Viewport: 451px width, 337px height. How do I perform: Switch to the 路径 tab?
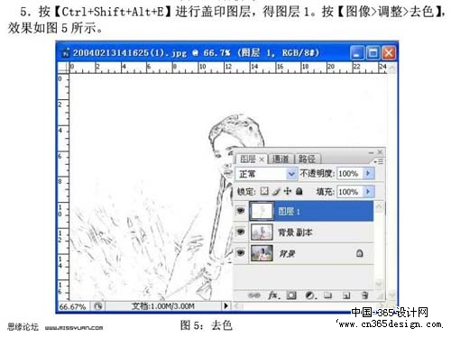(x=307, y=159)
